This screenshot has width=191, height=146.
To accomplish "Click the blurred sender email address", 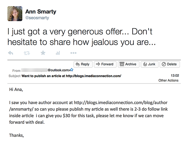I will click(x=34, y=70).
